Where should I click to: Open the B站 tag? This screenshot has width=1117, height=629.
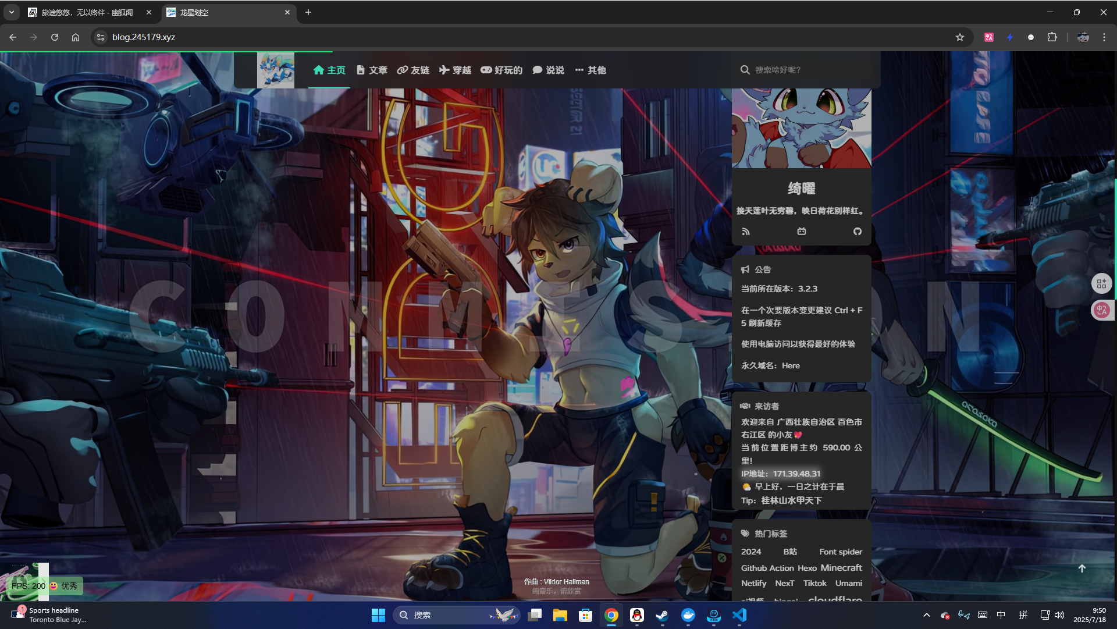790,552
